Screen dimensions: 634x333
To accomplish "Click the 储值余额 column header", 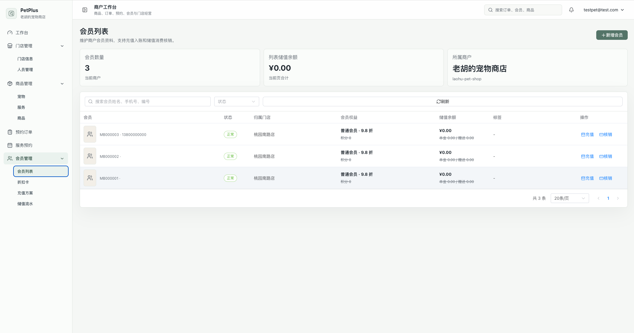I will [448, 117].
